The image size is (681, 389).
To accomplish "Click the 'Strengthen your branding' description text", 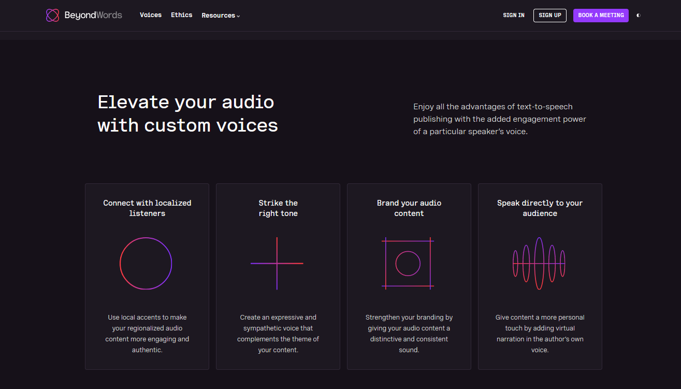I will (x=409, y=334).
